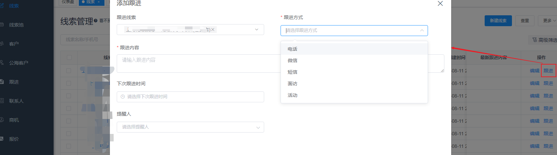Click the 操作 column header
The height and width of the screenshot is (155, 557).
click(541, 57)
